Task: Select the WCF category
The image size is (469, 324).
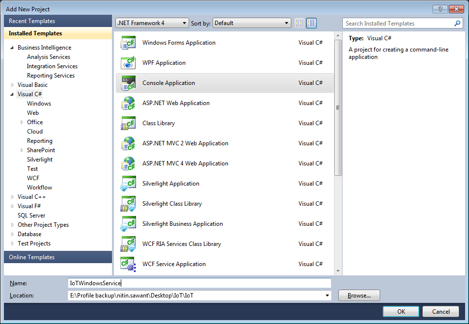Action: point(33,178)
